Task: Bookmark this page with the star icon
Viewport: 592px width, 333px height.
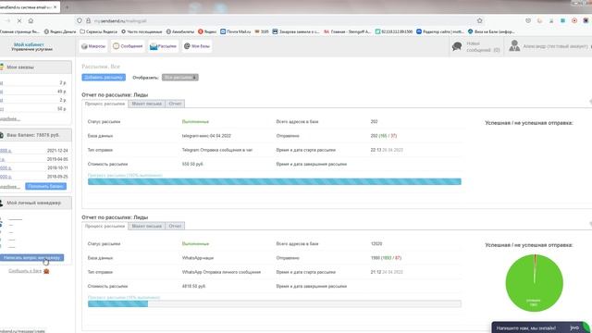Action: tap(480, 20)
